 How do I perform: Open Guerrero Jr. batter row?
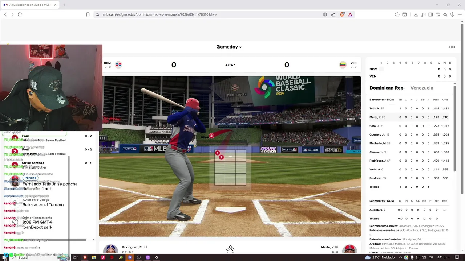click(x=409, y=134)
